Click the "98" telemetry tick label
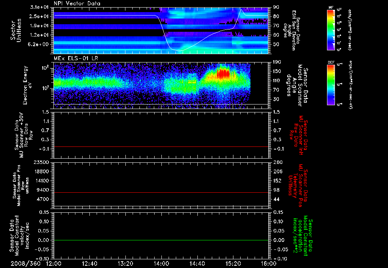Image resolution: width=388 pixels, height=268 pixels. pos(276,190)
